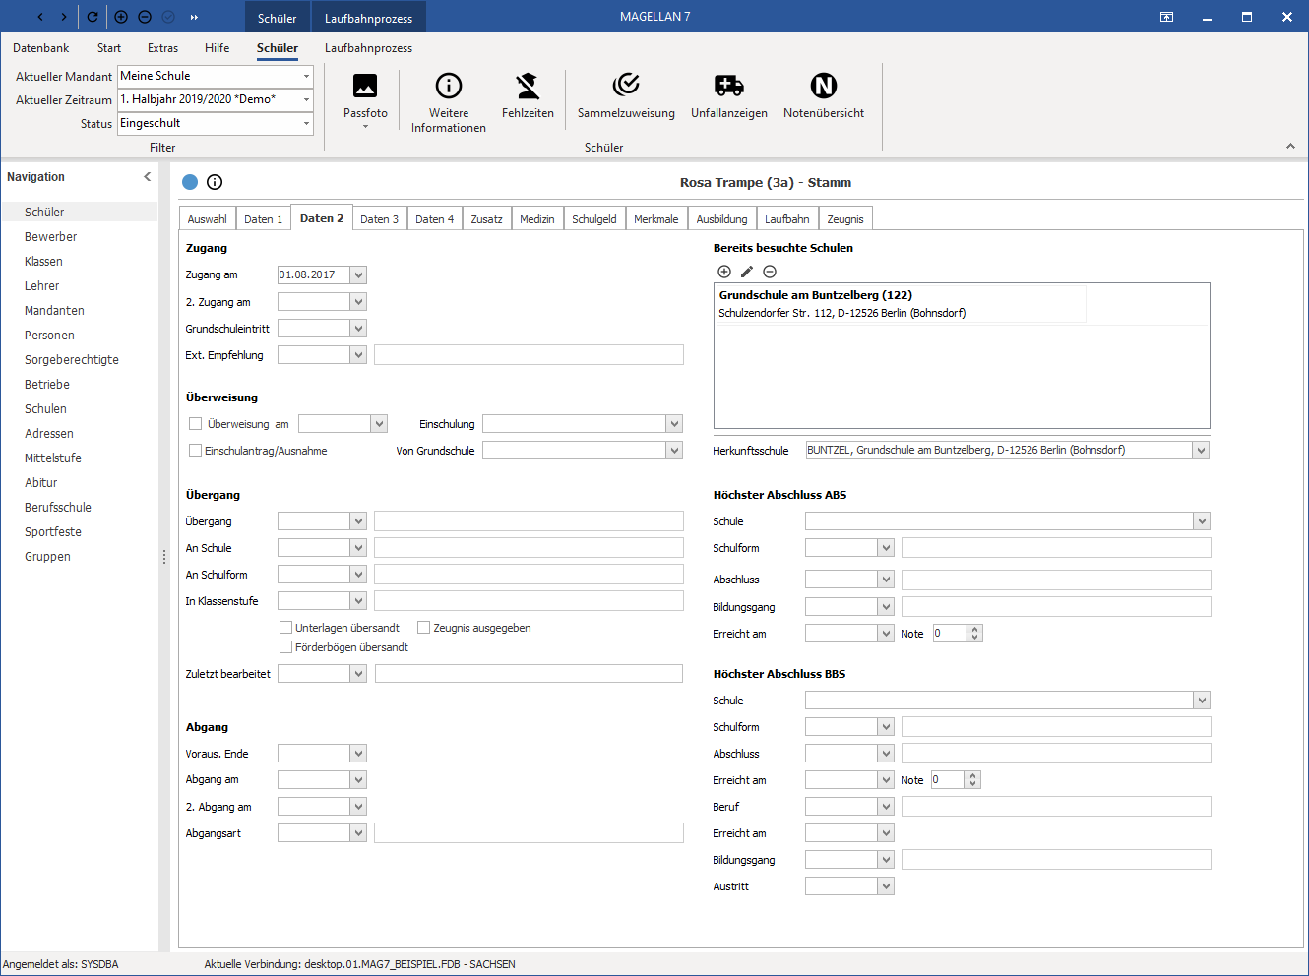Edit the selected visited school entry
This screenshot has width=1309, height=976.
pos(747,272)
